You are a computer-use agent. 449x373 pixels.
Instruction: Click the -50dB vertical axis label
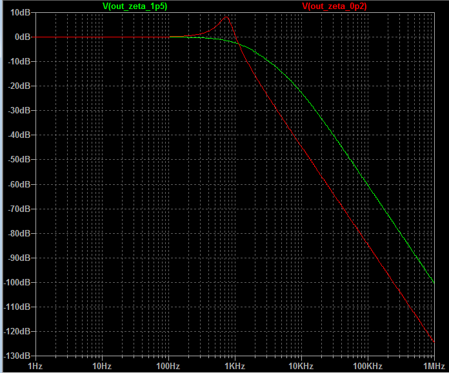pyautogui.click(x=19, y=159)
